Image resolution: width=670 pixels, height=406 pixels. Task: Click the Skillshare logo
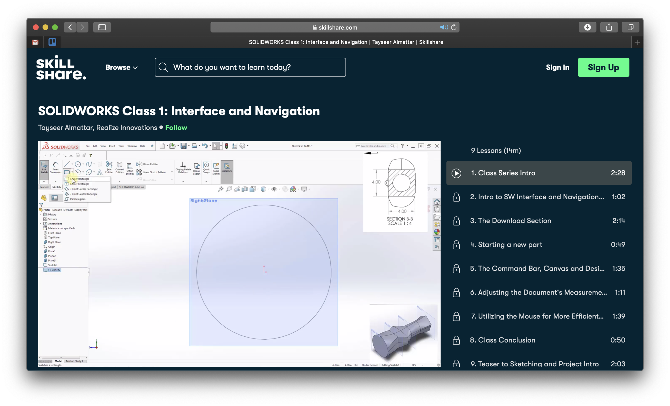click(x=61, y=67)
